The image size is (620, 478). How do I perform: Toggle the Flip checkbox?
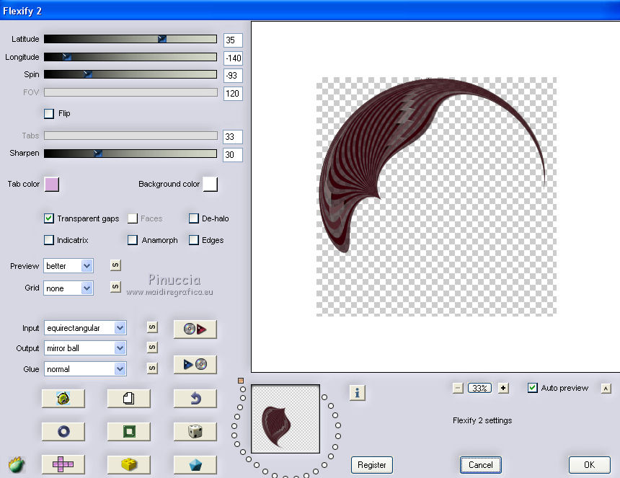(49, 114)
